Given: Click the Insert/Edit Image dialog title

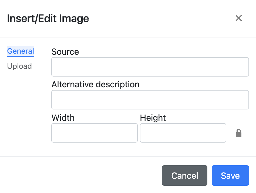Looking at the screenshot, I should pos(48,18).
